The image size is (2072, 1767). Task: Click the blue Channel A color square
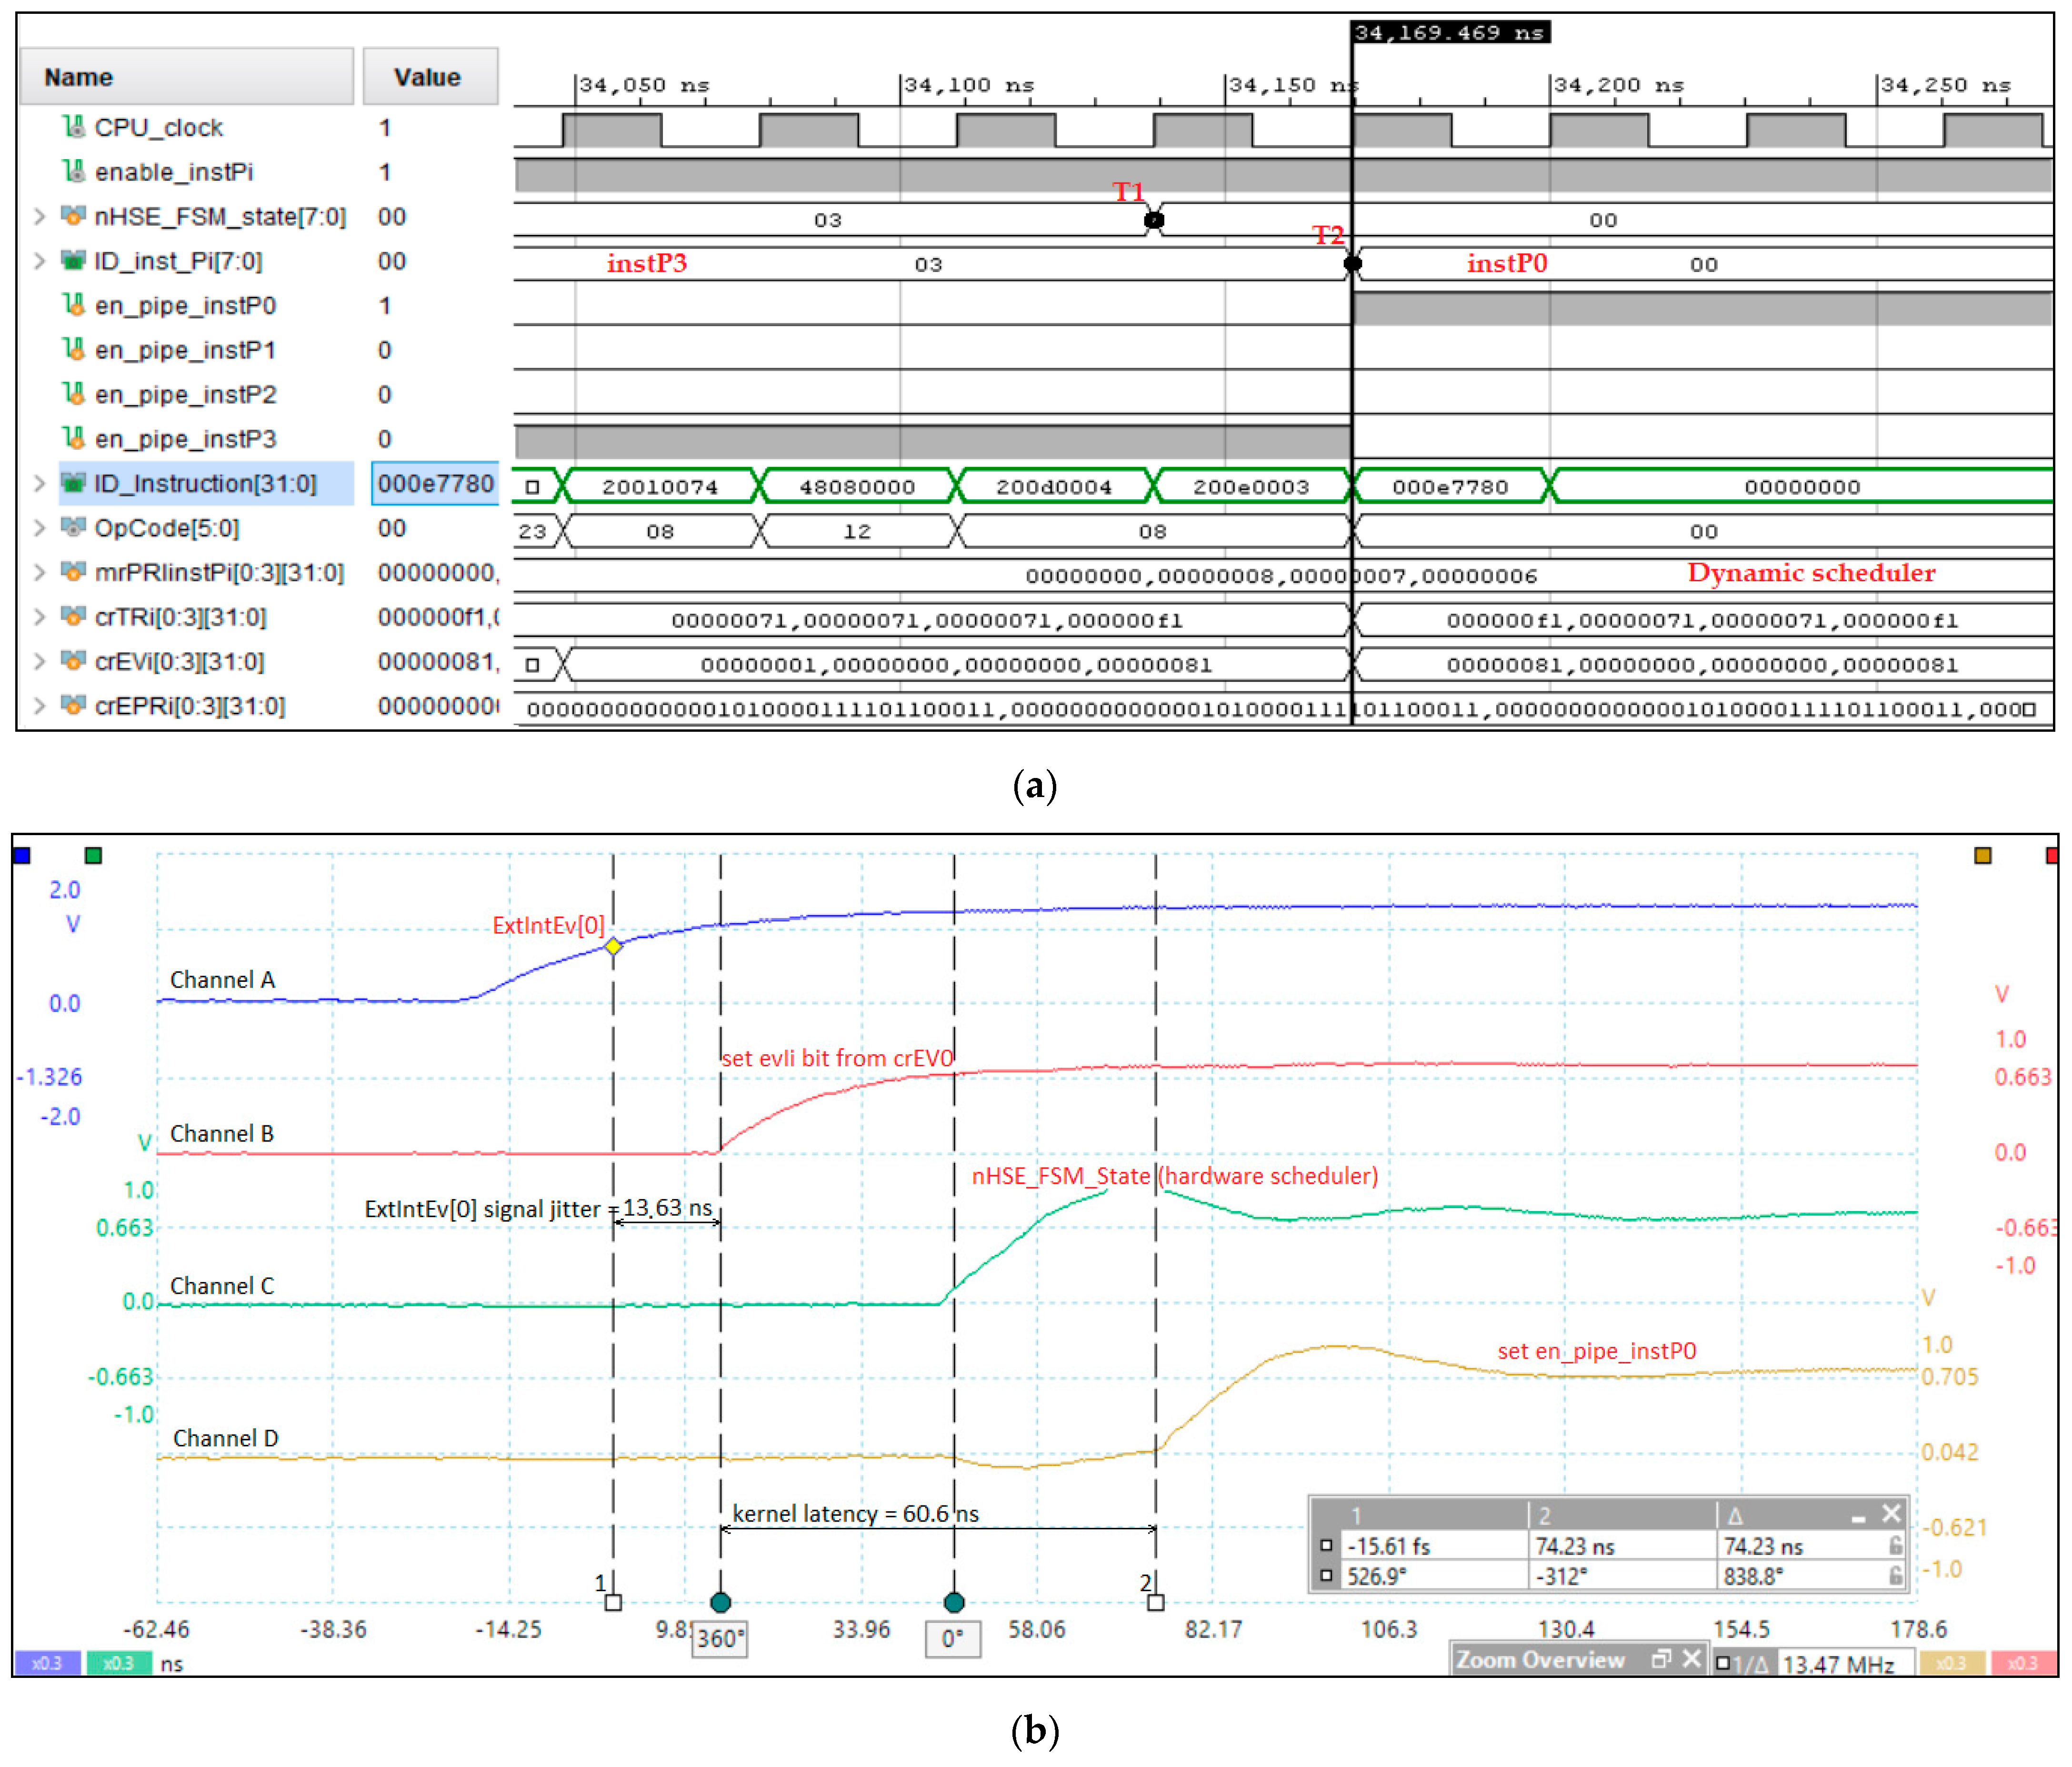(22, 856)
